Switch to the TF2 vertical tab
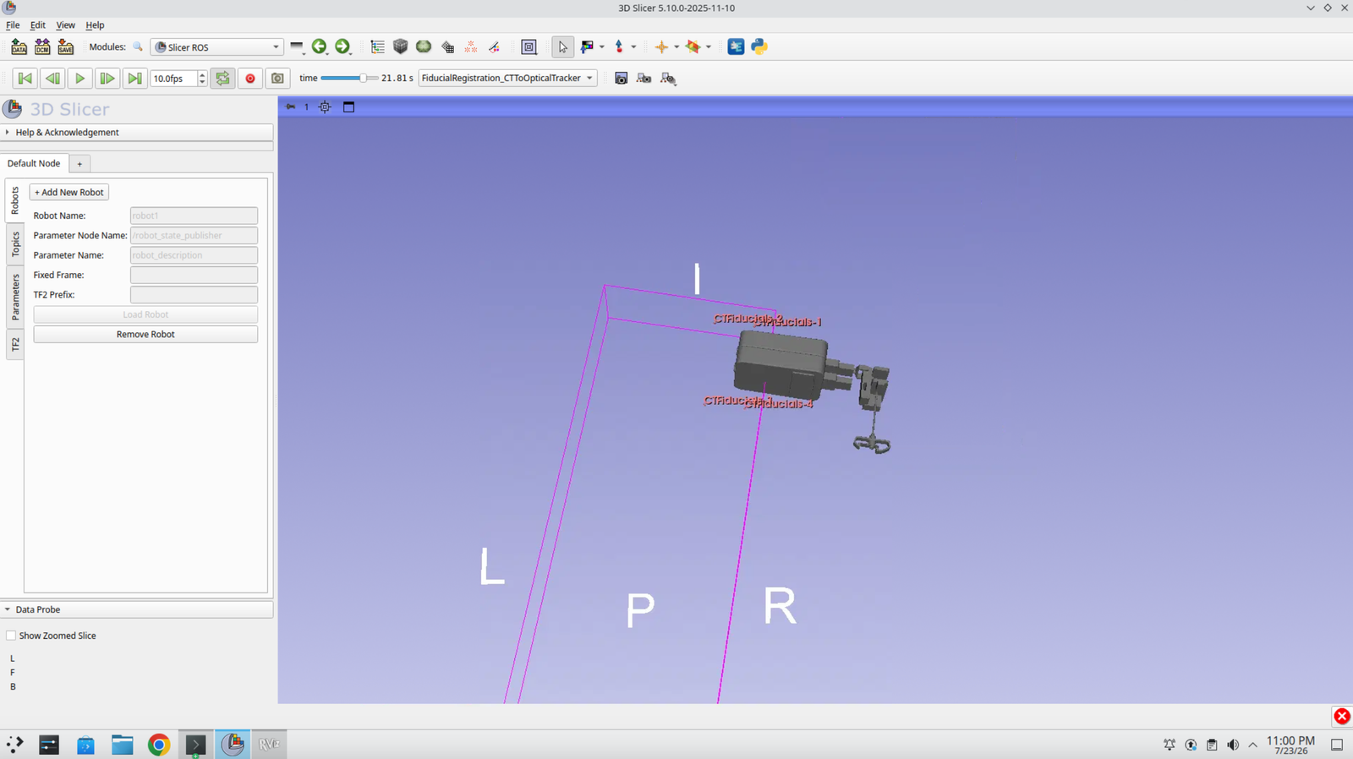This screenshot has height=759, width=1353. tap(15, 345)
